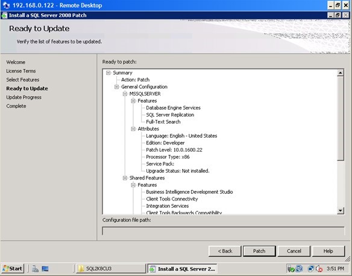Select Database Engine Services tree item
The height and width of the screenshot is (276, 352).
coord(173,108)
